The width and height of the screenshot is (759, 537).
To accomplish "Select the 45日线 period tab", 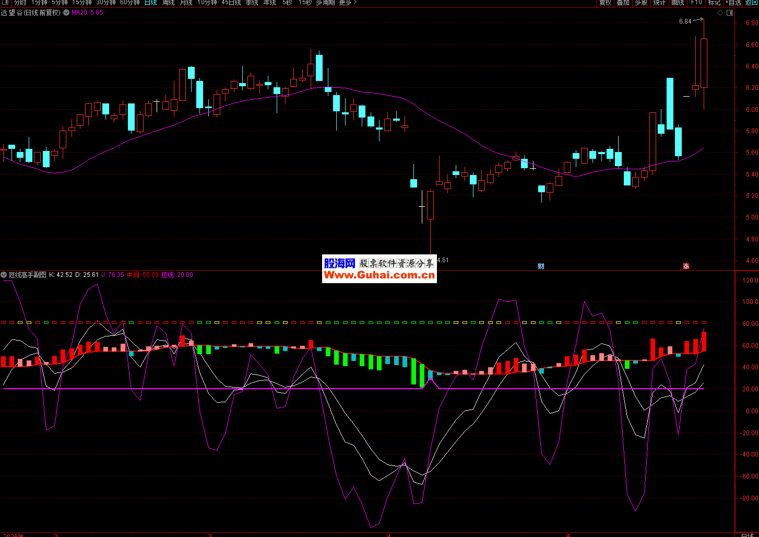I will 231,3.
